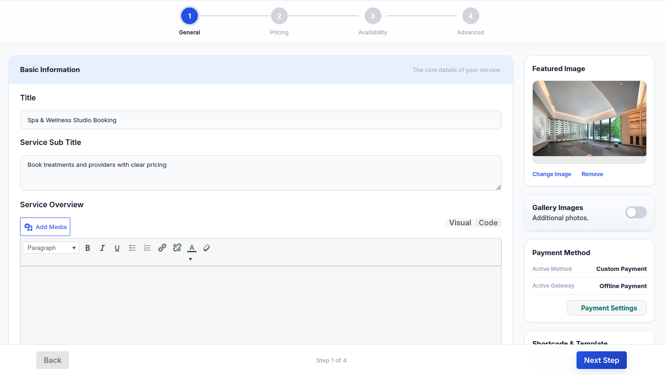This screenshot has height=375, width=665.
Task: Insert a numbered list
Action: point(147,248)
